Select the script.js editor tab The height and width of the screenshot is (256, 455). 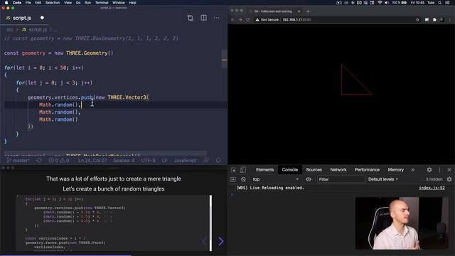22,18
